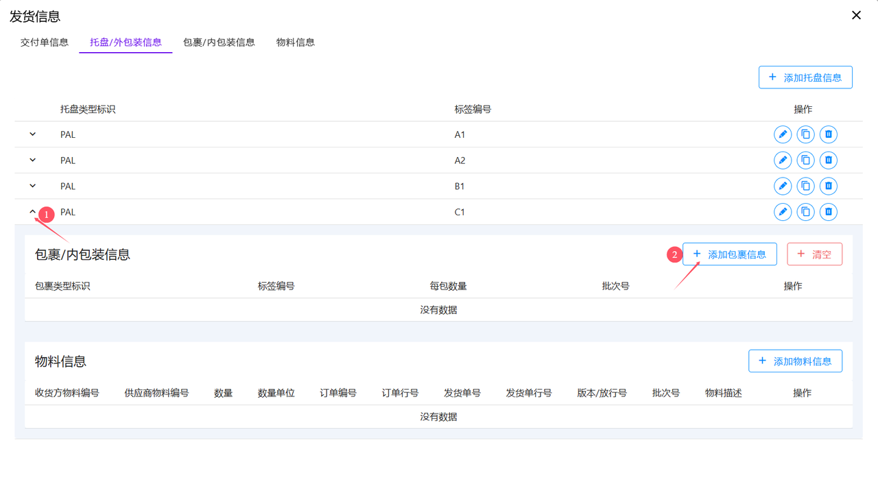
Task: Expand the A2 pallet row
Action: click(x=33, y=160)
